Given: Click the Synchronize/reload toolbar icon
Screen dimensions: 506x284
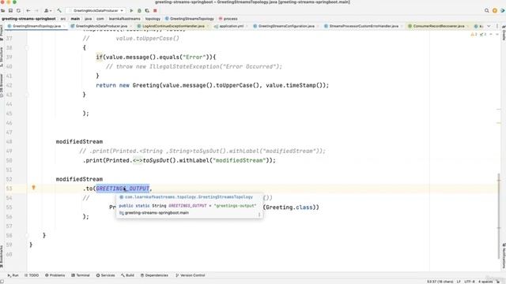Looking at the screenshot, I should click(18, 10).
